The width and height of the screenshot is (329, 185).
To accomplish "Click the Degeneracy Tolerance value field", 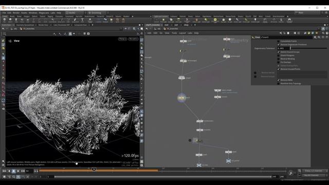I will pyautogui.click(x=283, y=48).
